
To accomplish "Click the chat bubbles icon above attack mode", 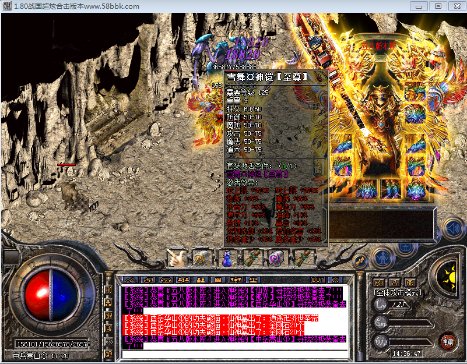I will click(x=379, y=282).
